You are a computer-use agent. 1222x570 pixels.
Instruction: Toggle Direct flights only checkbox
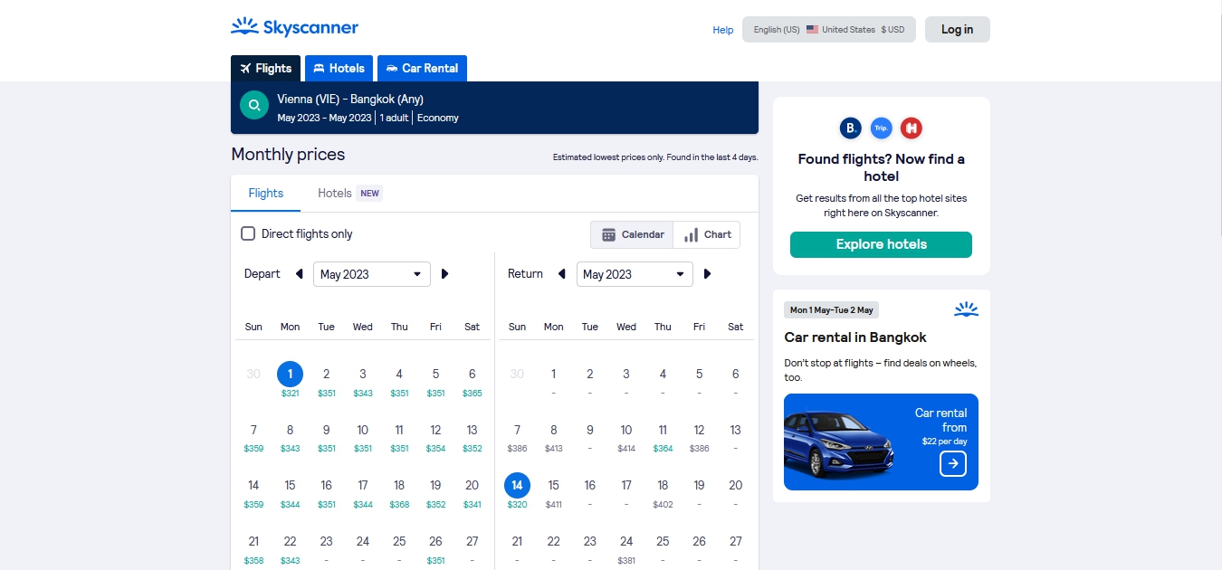point(248,233)
